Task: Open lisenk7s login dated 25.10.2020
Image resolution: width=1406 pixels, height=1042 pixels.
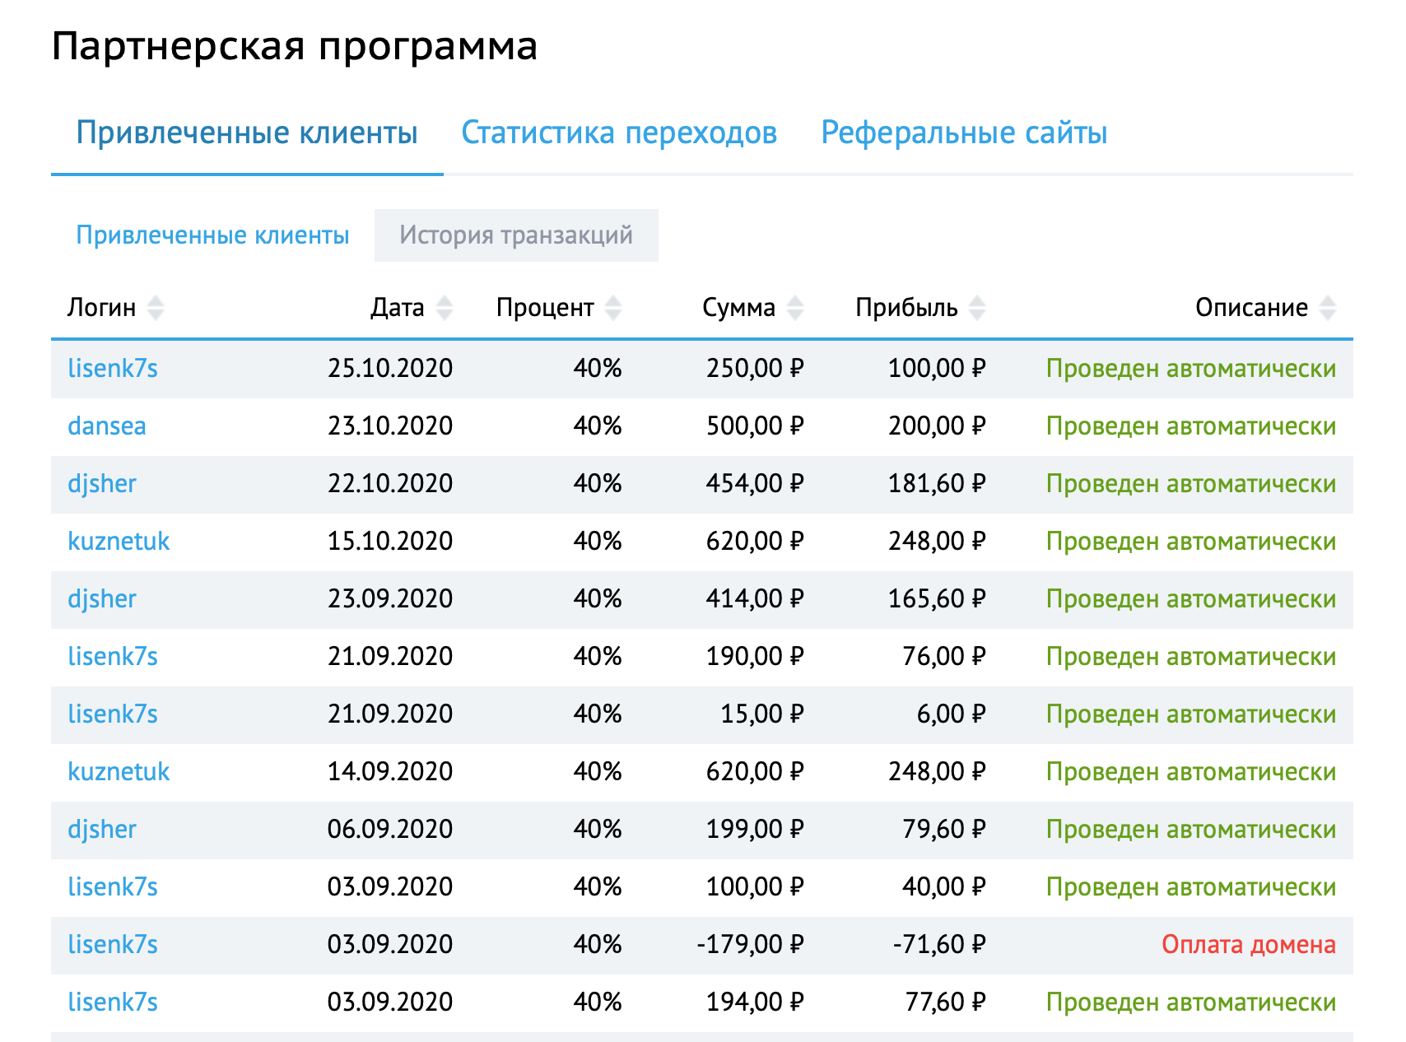Action: (x=113, y=369)
